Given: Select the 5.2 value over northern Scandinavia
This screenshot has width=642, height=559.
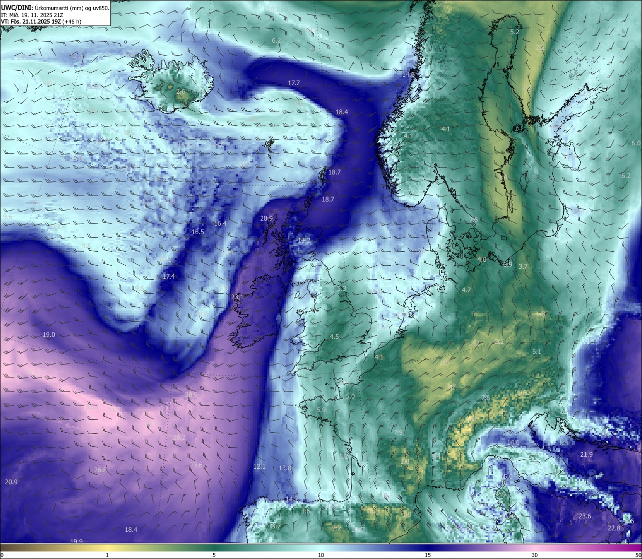Looking at the screenshot, I should pyautogui.click(x=515, y=32).
